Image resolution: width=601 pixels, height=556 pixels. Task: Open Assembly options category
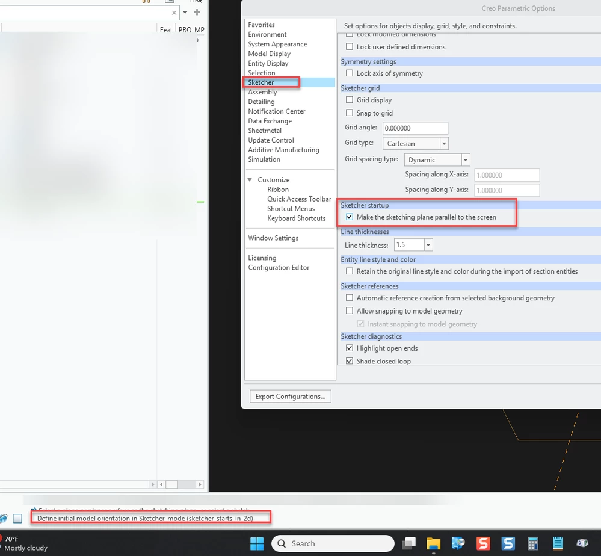pyautogui.click(x=262, y=92)
